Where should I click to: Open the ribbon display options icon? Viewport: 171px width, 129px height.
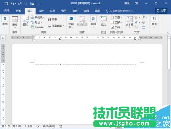(x=136, y=3)
